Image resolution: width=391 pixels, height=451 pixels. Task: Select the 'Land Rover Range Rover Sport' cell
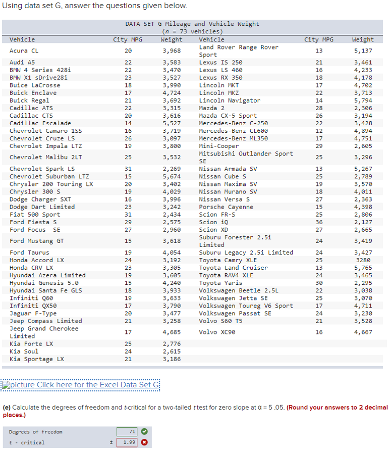point(239,51)
